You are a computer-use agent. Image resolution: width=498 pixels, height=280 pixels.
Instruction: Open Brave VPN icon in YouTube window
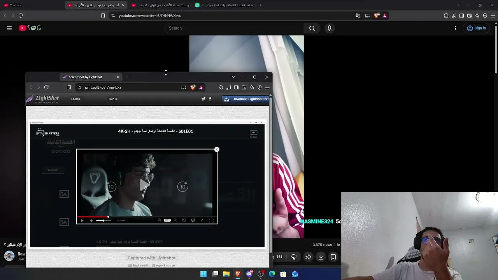(x=485, y=16)
